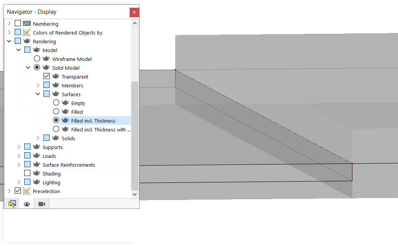Image resolution: width=398 pixels, height=246 pixels.
Task: Click the teapot icon beside Filled
Action: (x=65, y=112)
